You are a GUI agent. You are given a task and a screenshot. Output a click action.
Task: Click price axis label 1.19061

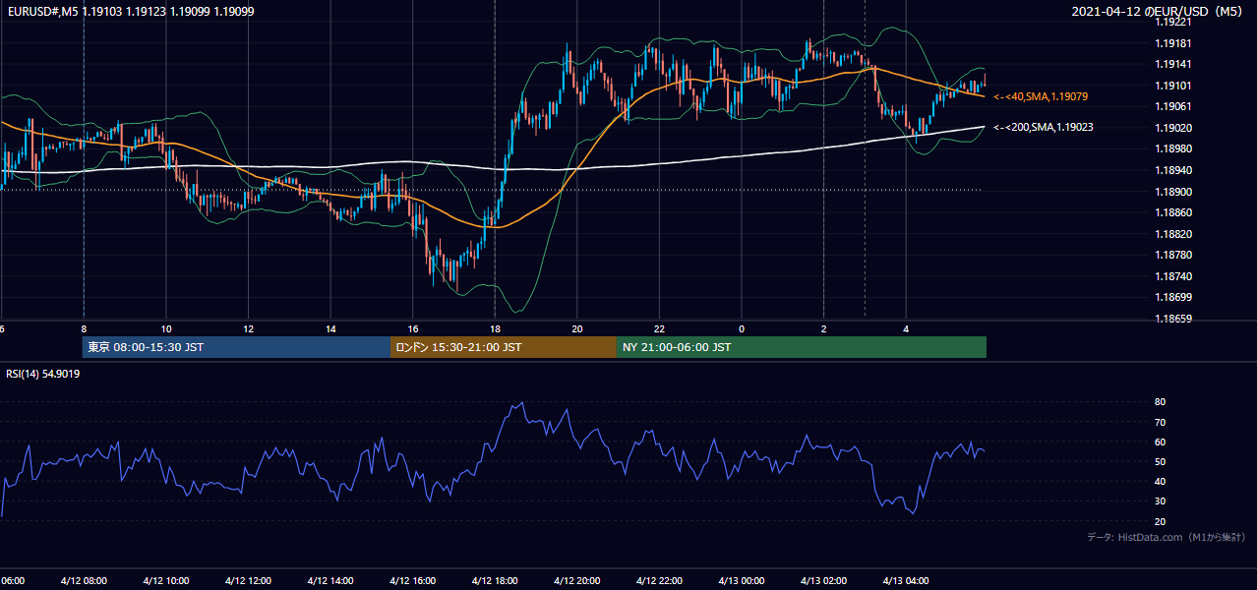[1174, 106]
